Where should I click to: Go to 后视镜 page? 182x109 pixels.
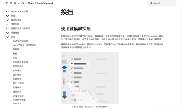[16, 49]
